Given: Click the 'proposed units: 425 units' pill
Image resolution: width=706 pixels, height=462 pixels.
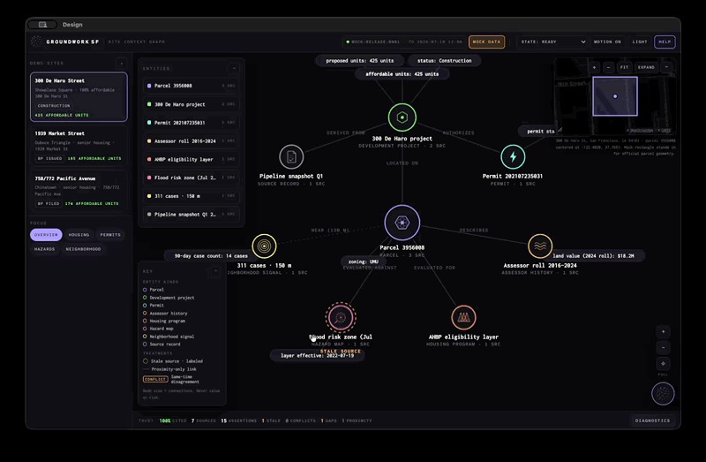Looking at the screenshot, I should click(360, 60).
